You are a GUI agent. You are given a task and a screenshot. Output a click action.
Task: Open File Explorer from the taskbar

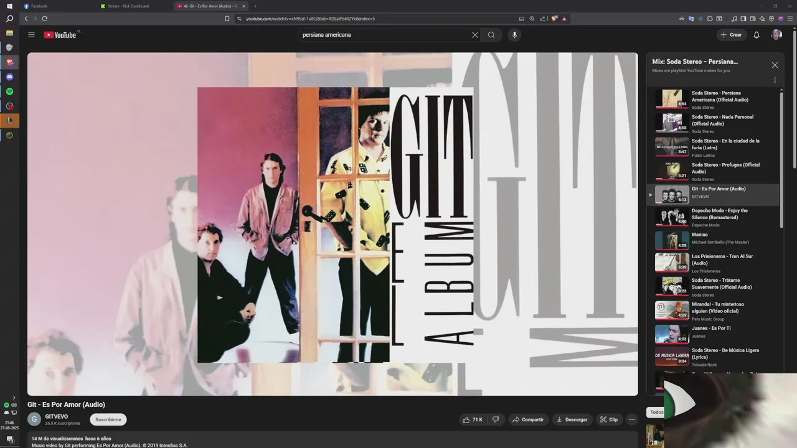tap(9, 33)
